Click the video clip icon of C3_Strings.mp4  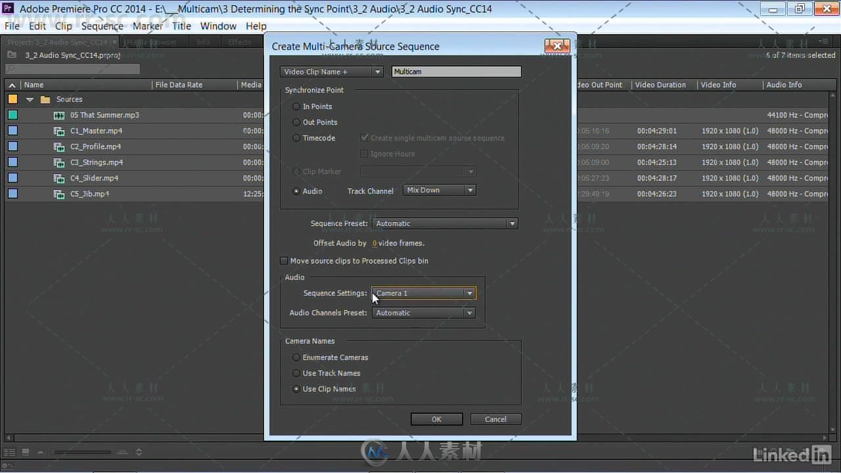point(59,162)
